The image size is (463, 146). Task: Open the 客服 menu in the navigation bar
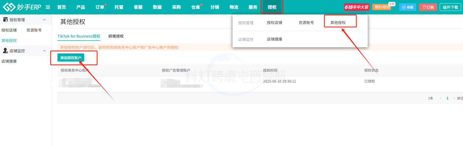138,7
